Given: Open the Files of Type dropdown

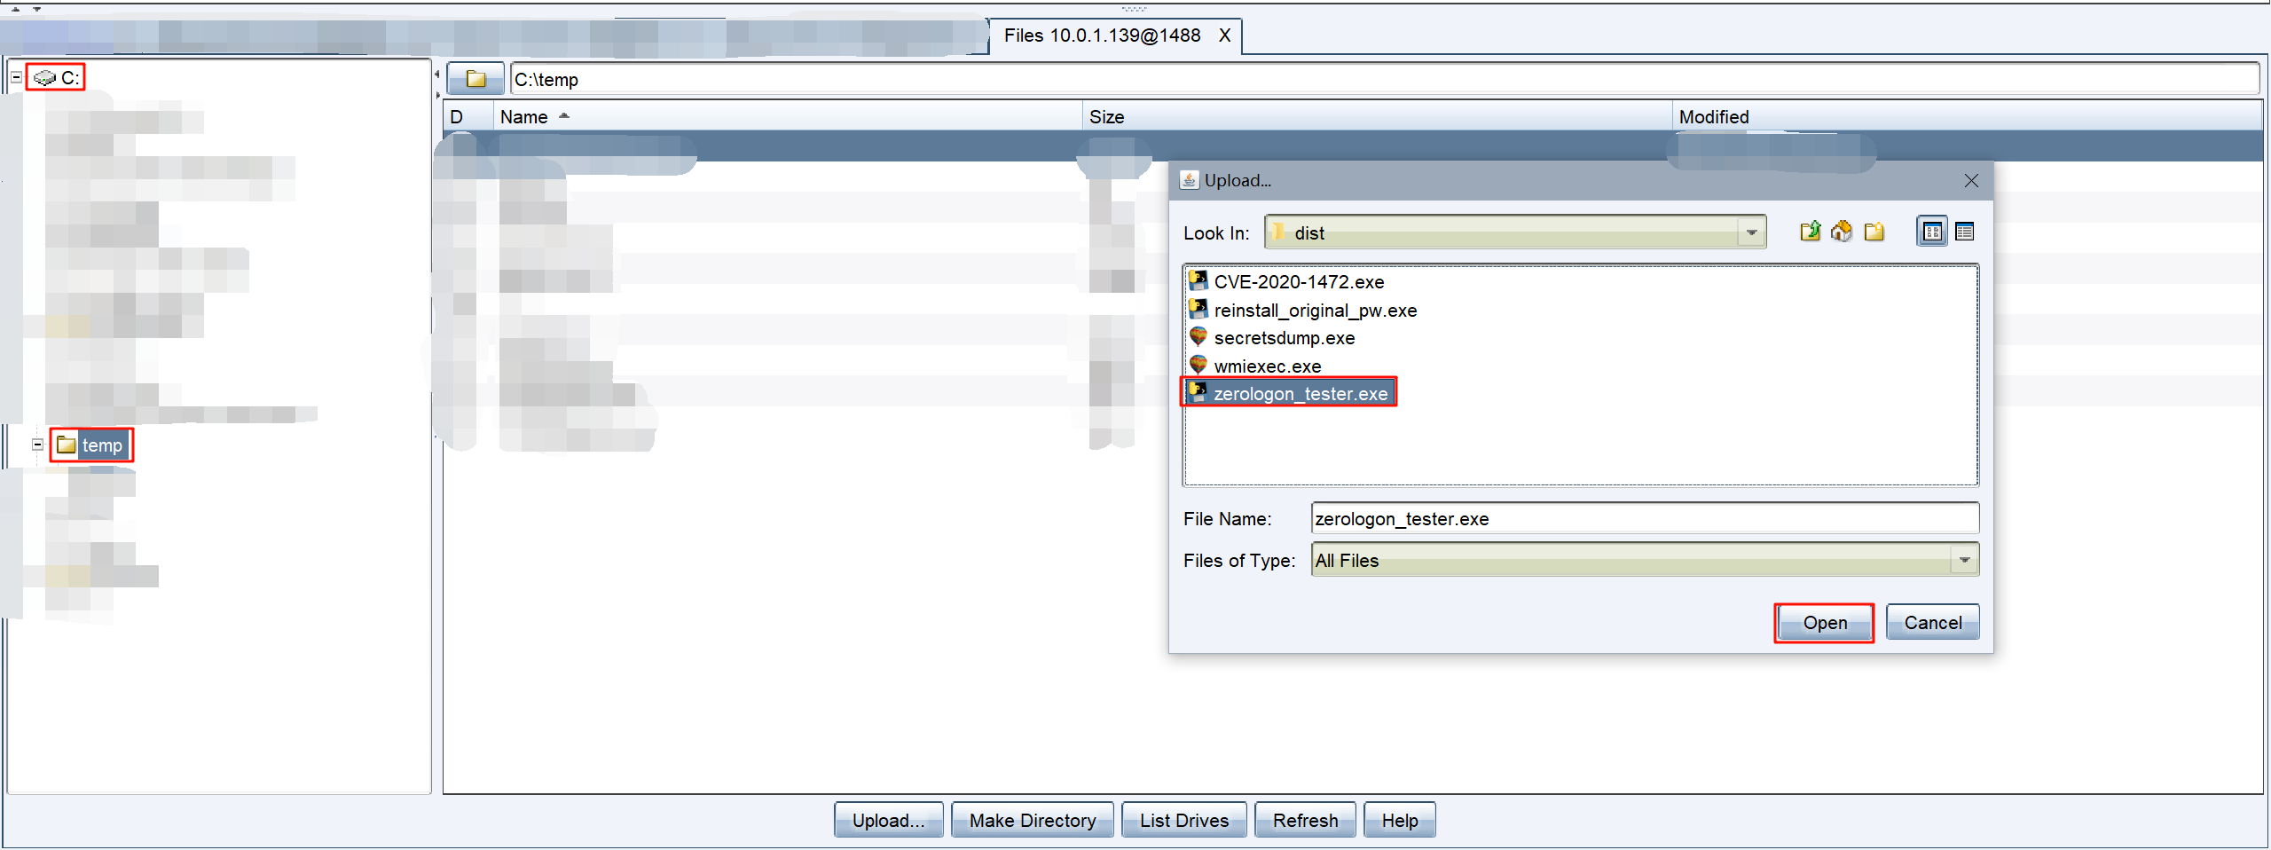Looking at the screenshot, I should click(x=1964, y=561).
